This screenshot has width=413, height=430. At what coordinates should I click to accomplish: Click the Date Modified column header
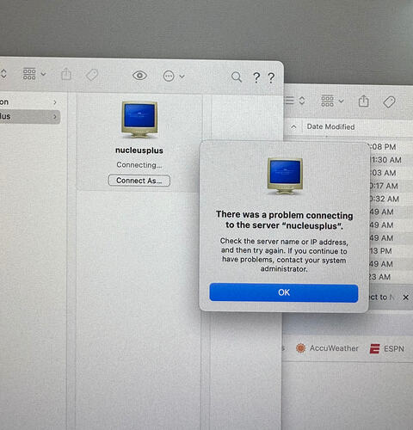point(330,126)
